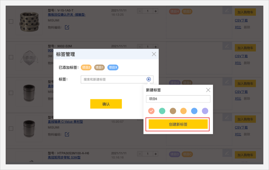The image size is (269, 170).
Task: Select the green color swatch
Action: pos(162,111)
